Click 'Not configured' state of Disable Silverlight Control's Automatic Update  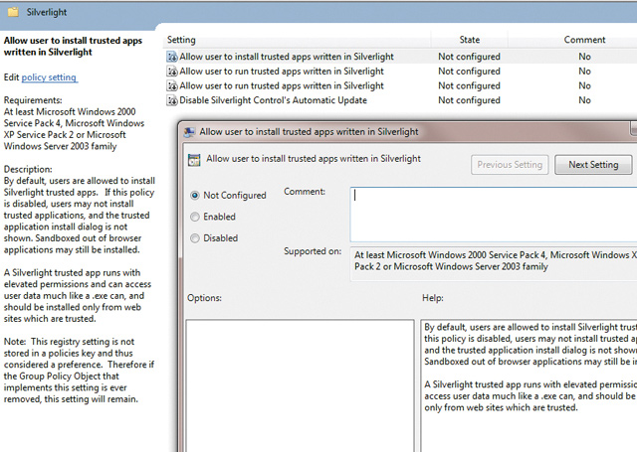coord(469,100)
